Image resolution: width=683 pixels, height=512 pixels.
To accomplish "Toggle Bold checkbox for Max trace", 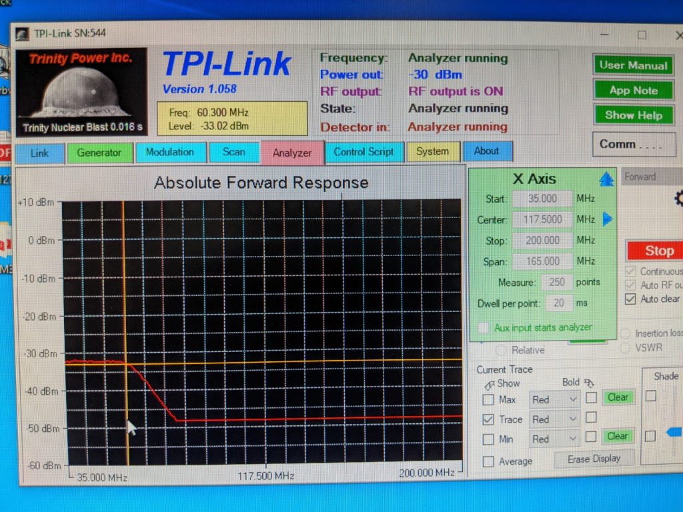I will point(591,397).
